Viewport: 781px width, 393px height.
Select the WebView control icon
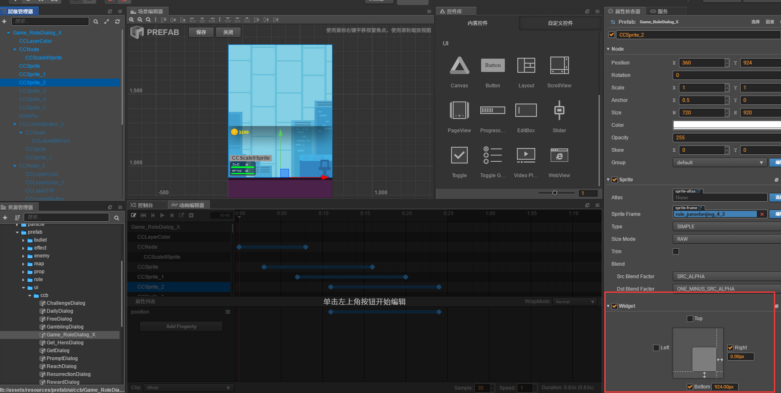[559, 156]
